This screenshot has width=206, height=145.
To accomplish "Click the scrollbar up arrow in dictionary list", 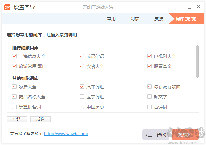I will (197, 44).
